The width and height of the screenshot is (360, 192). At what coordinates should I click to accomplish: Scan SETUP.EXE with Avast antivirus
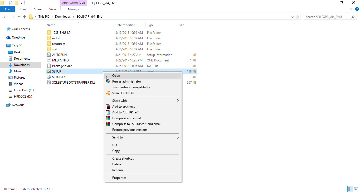[x=123, y=93]
